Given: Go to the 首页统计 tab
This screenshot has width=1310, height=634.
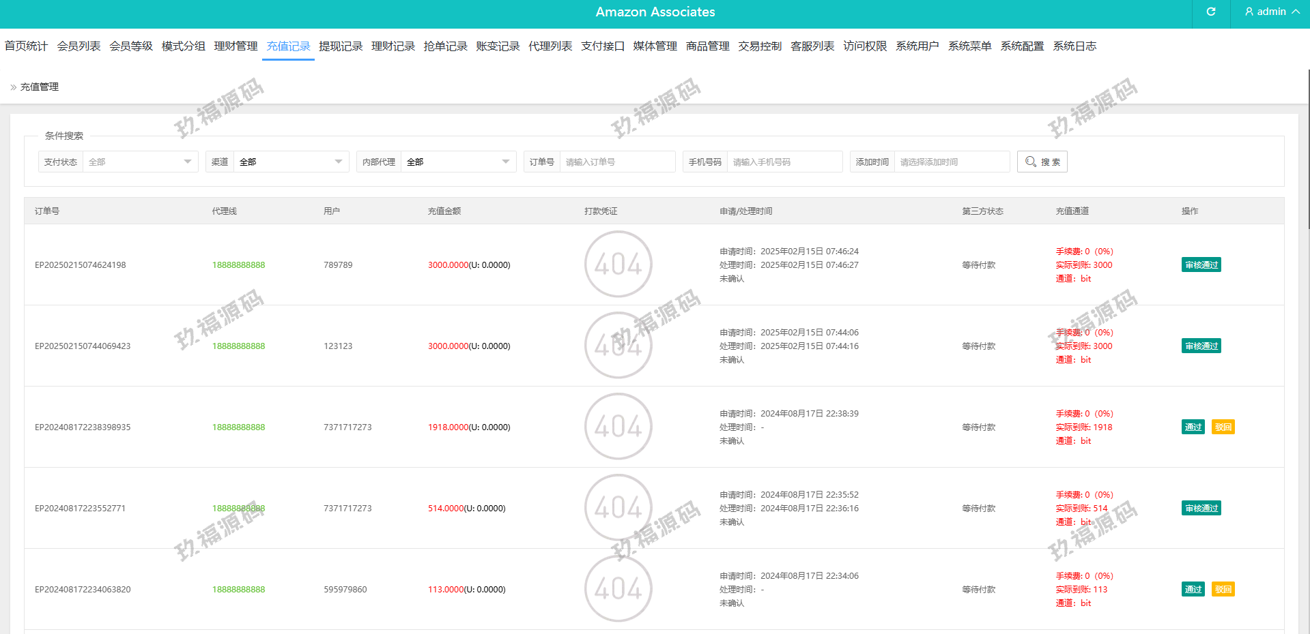Looking at the screenshot, I should point(26,46).
